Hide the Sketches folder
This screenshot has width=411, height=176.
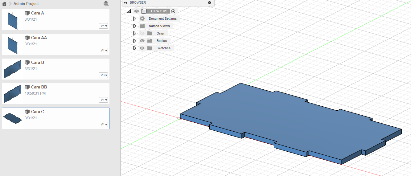tap(142, 48)
